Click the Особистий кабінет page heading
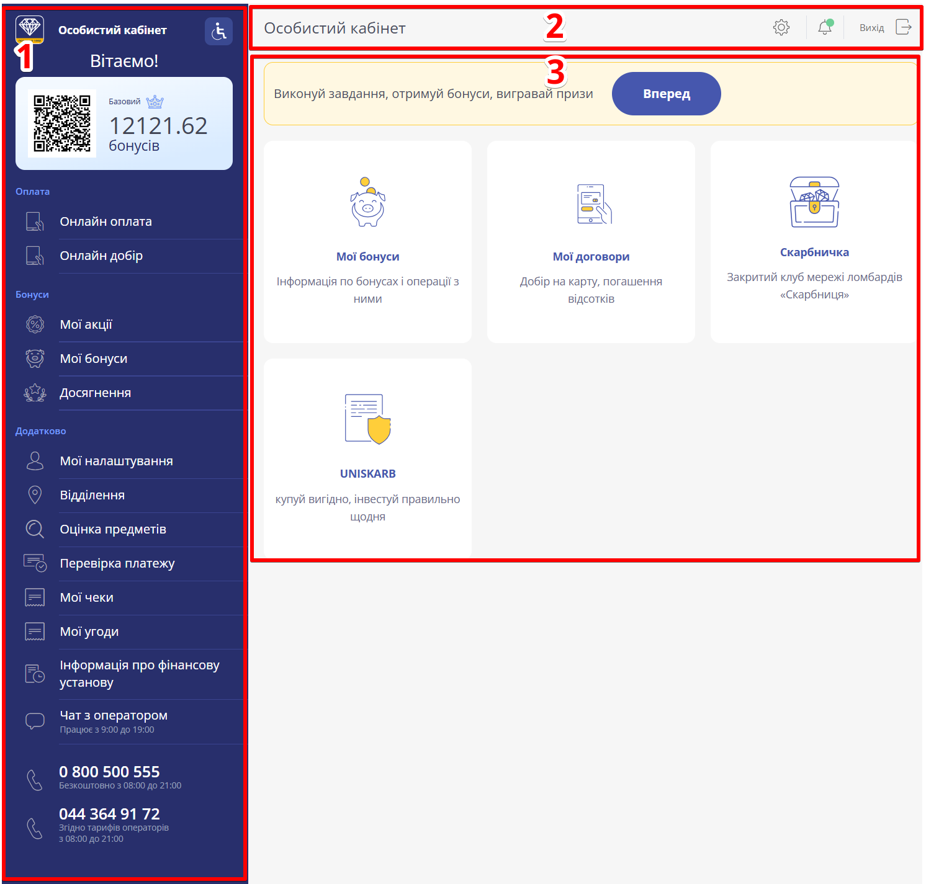This screenshot has height=884, width=926. coord(335,28)
